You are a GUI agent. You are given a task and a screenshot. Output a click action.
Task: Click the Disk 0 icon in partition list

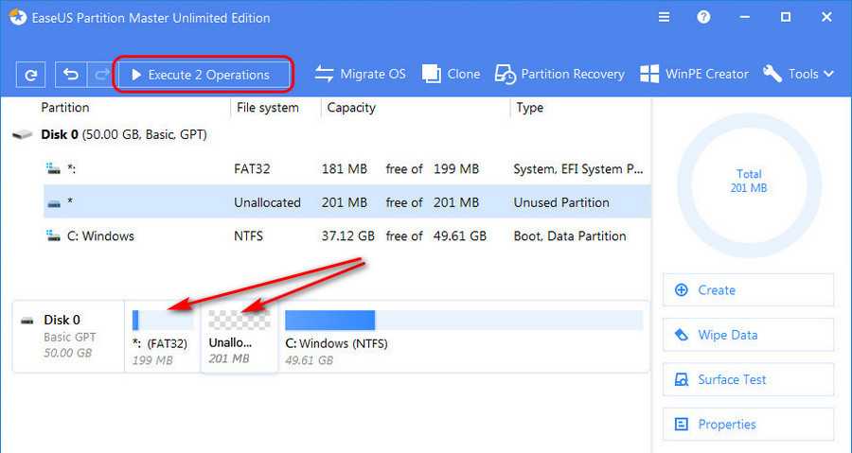[23, 134]
